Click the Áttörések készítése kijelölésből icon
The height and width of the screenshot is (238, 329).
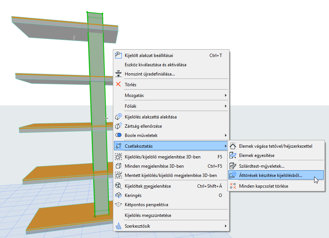(233, 175)
